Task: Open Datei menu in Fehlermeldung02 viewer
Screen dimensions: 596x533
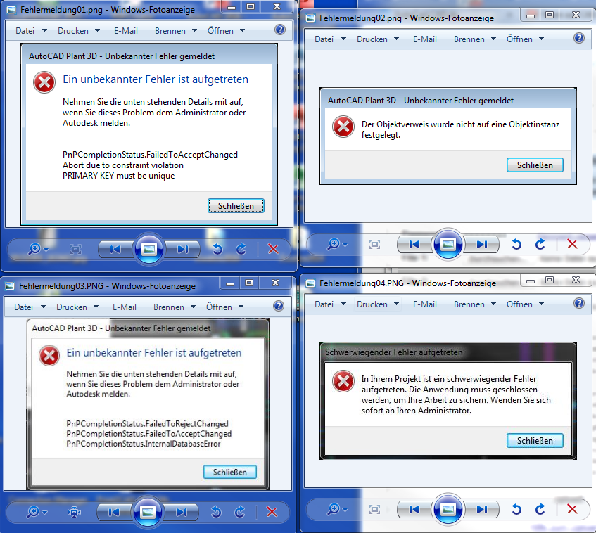Action: coord(330,39)
